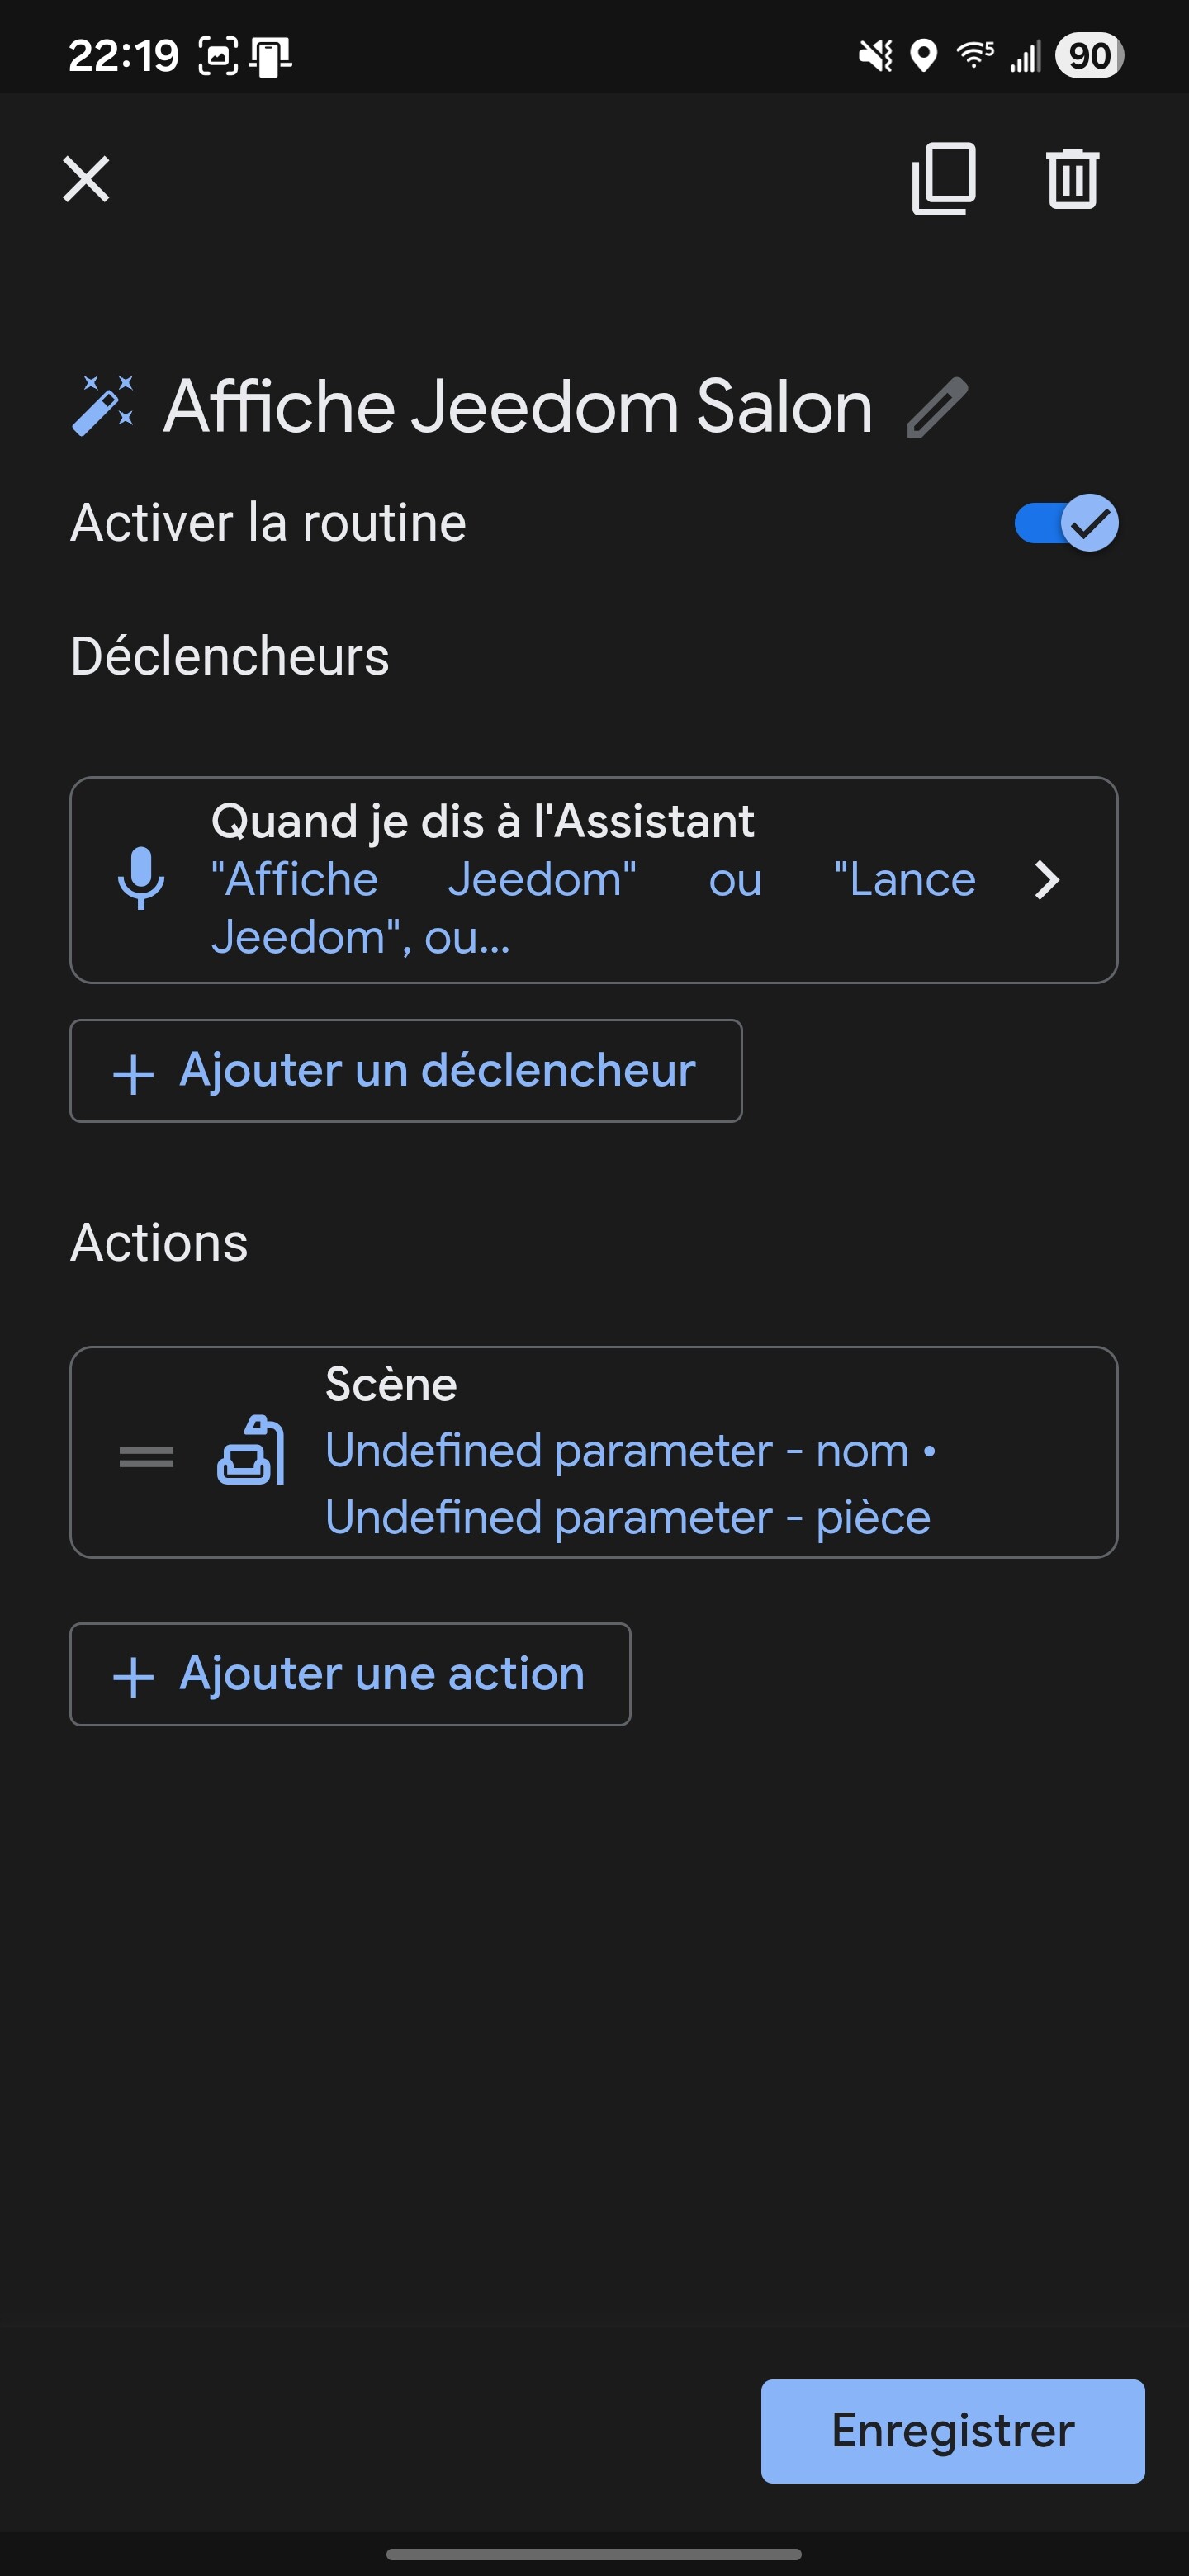Disable the Activer la routine switch

(x=1065, y=523)
